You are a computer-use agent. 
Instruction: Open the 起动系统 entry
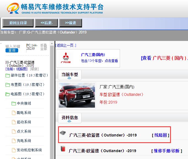click(24, 122)
